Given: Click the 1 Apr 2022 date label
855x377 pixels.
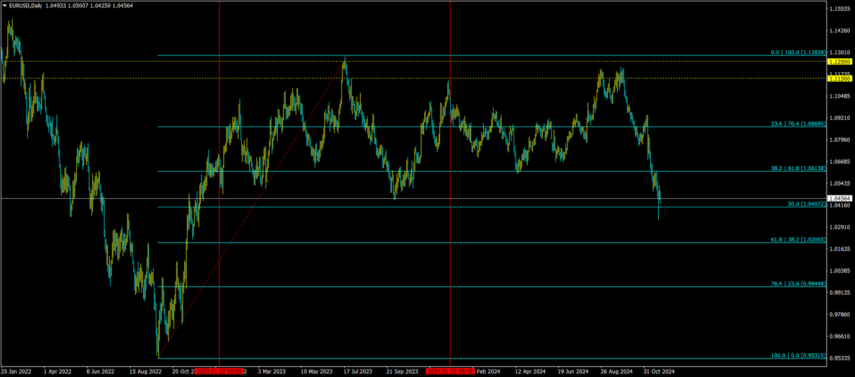Looking at the screenshot, I should coord(58,372).
